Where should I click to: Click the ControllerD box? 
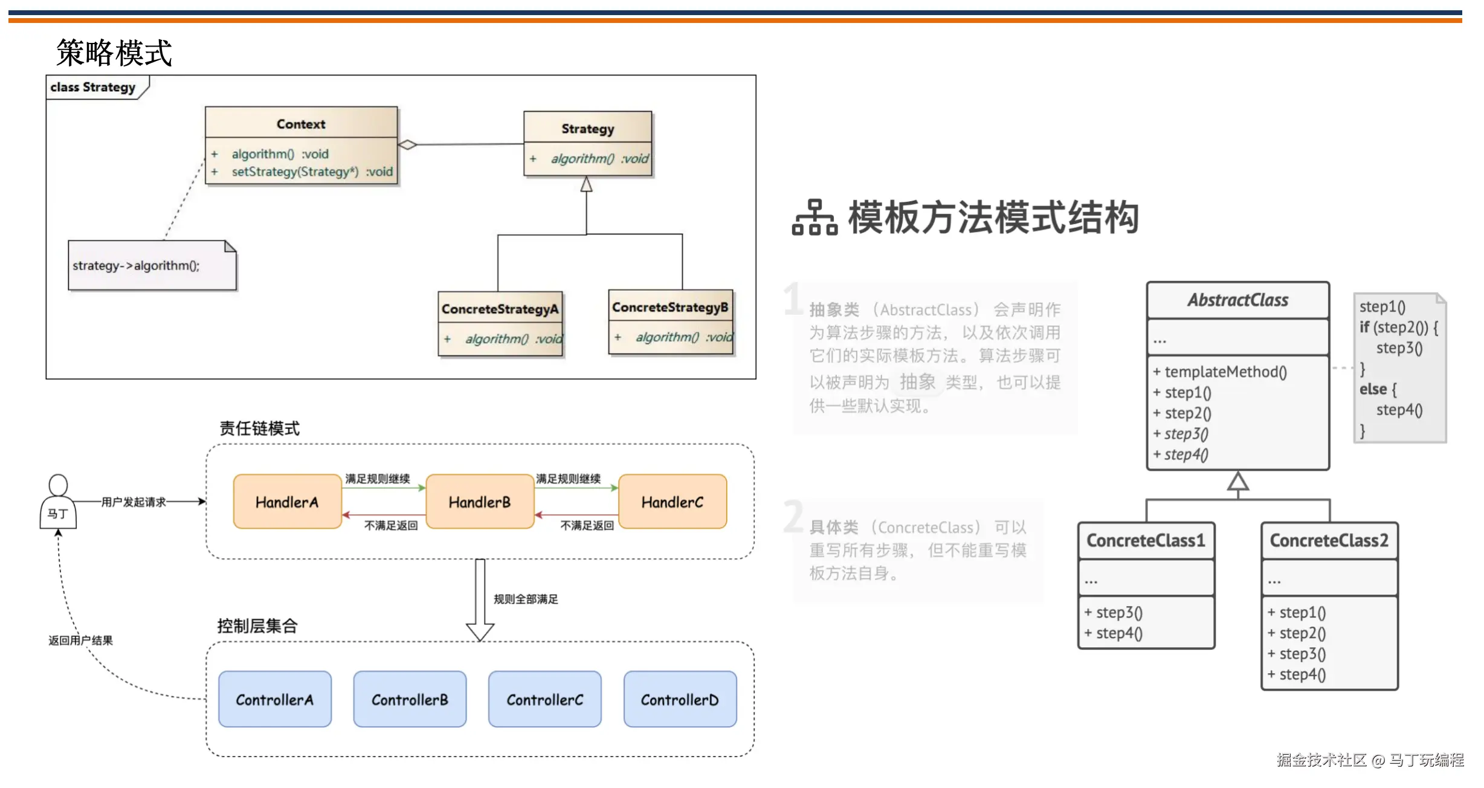pyautogui.click(x=680, y=699)
